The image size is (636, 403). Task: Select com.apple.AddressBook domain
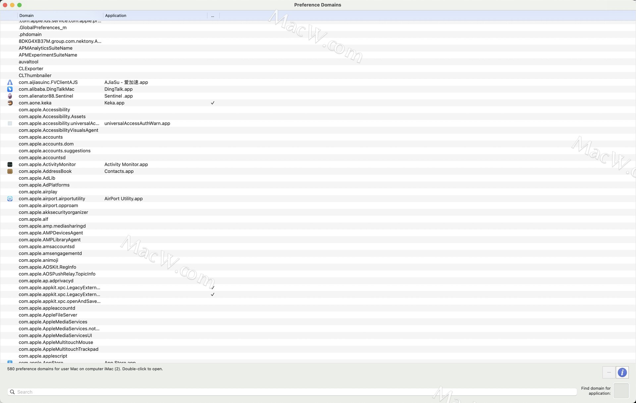coord(45,171)
